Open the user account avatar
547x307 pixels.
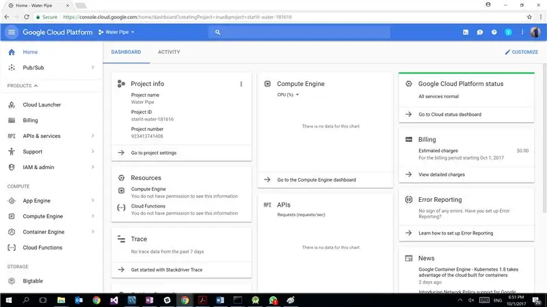pos(535,32)
